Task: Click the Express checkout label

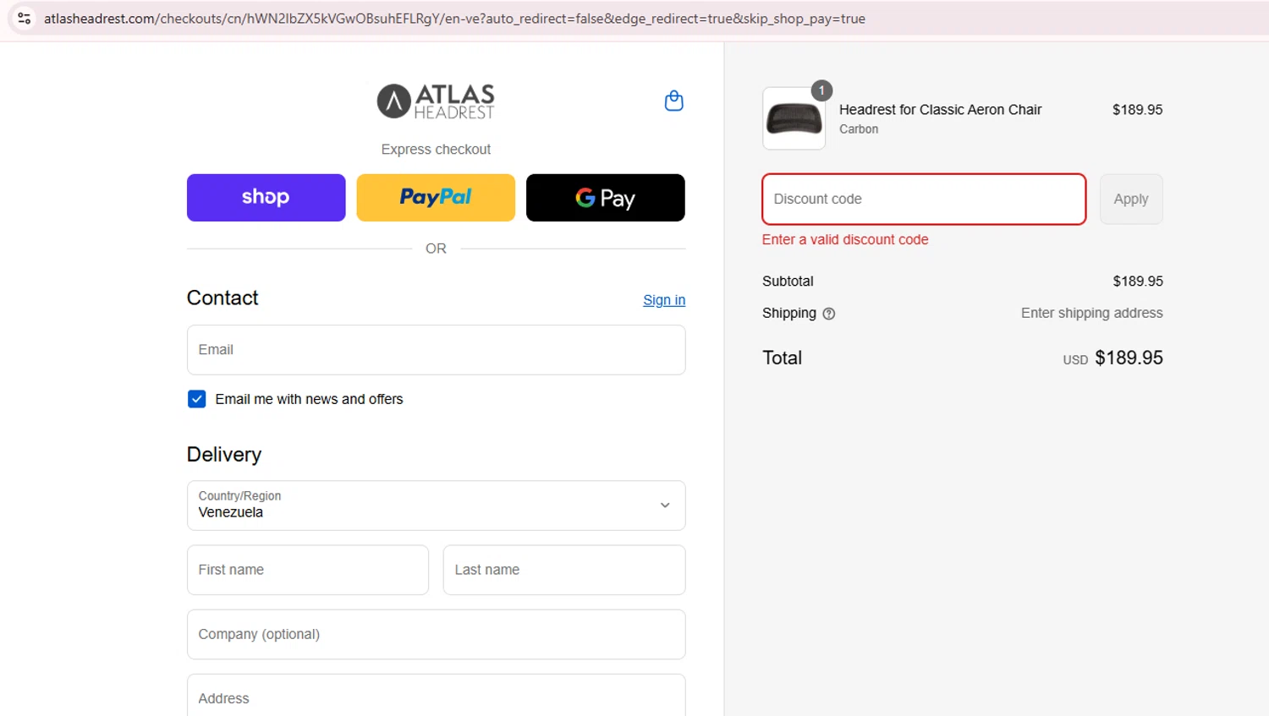Action: click(x=436, y=150)
